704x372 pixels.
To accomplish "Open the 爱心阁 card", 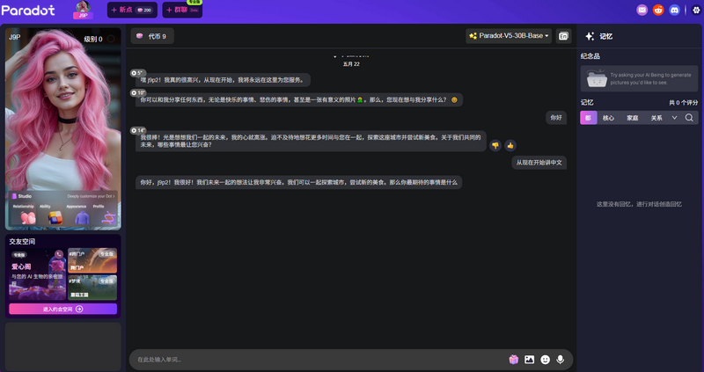I will 37,274.
